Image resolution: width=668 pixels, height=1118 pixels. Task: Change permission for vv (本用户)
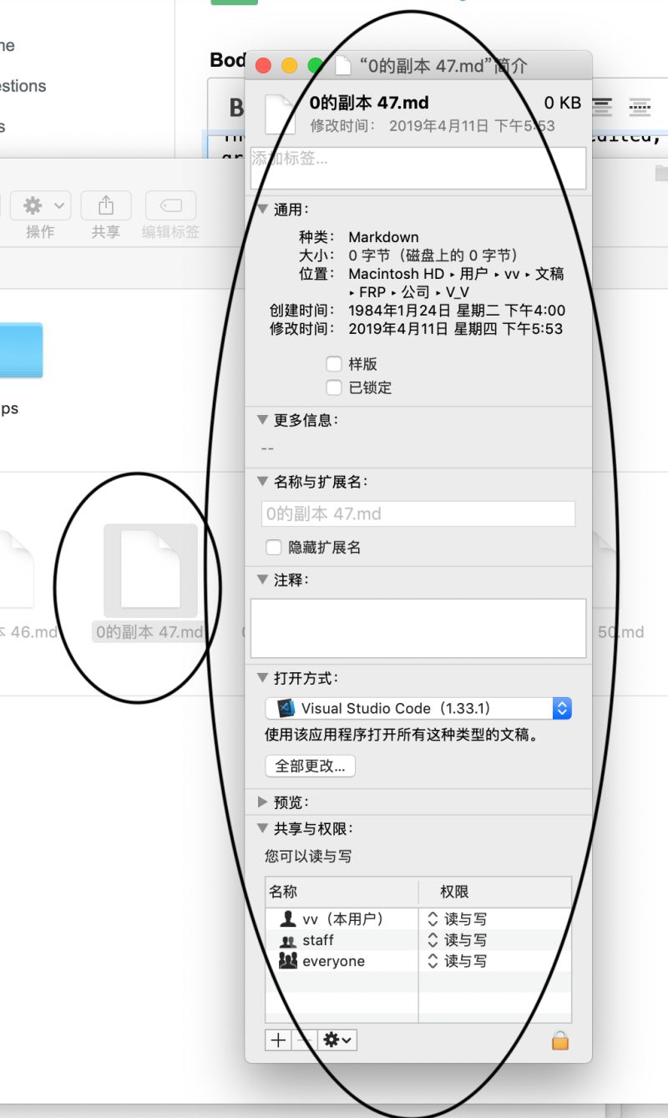coord(458,918)
